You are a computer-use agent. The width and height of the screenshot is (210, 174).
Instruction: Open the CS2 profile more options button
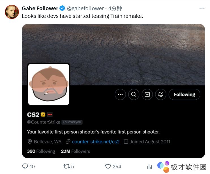120,94
